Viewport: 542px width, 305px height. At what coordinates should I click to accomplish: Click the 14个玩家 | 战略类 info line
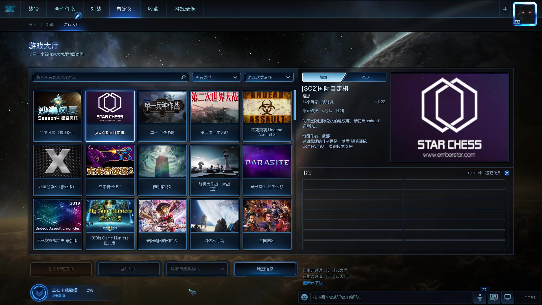tap(318, 102)
